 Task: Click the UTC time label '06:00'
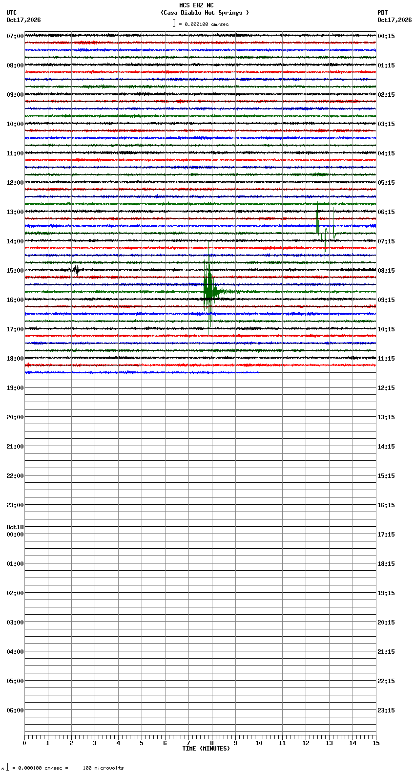point(15,710)
